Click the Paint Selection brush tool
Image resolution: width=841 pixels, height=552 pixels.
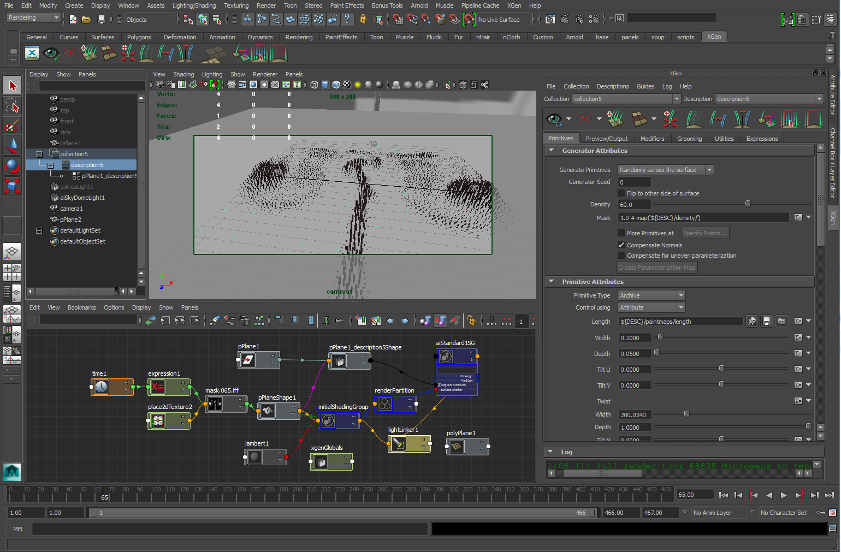(x=12, y=126)
